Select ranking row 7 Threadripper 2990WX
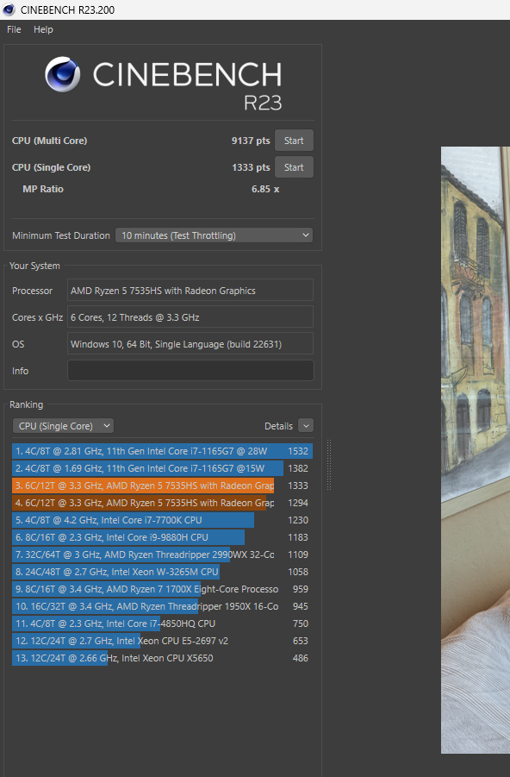The width and height of the screenshot is (510, 777). 163,555
